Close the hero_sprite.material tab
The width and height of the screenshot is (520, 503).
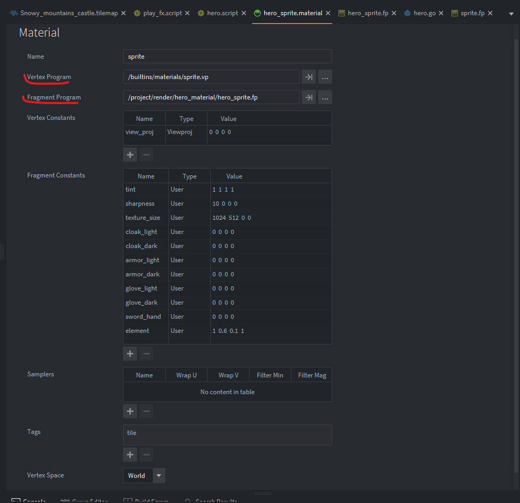[x=327, y=13]
